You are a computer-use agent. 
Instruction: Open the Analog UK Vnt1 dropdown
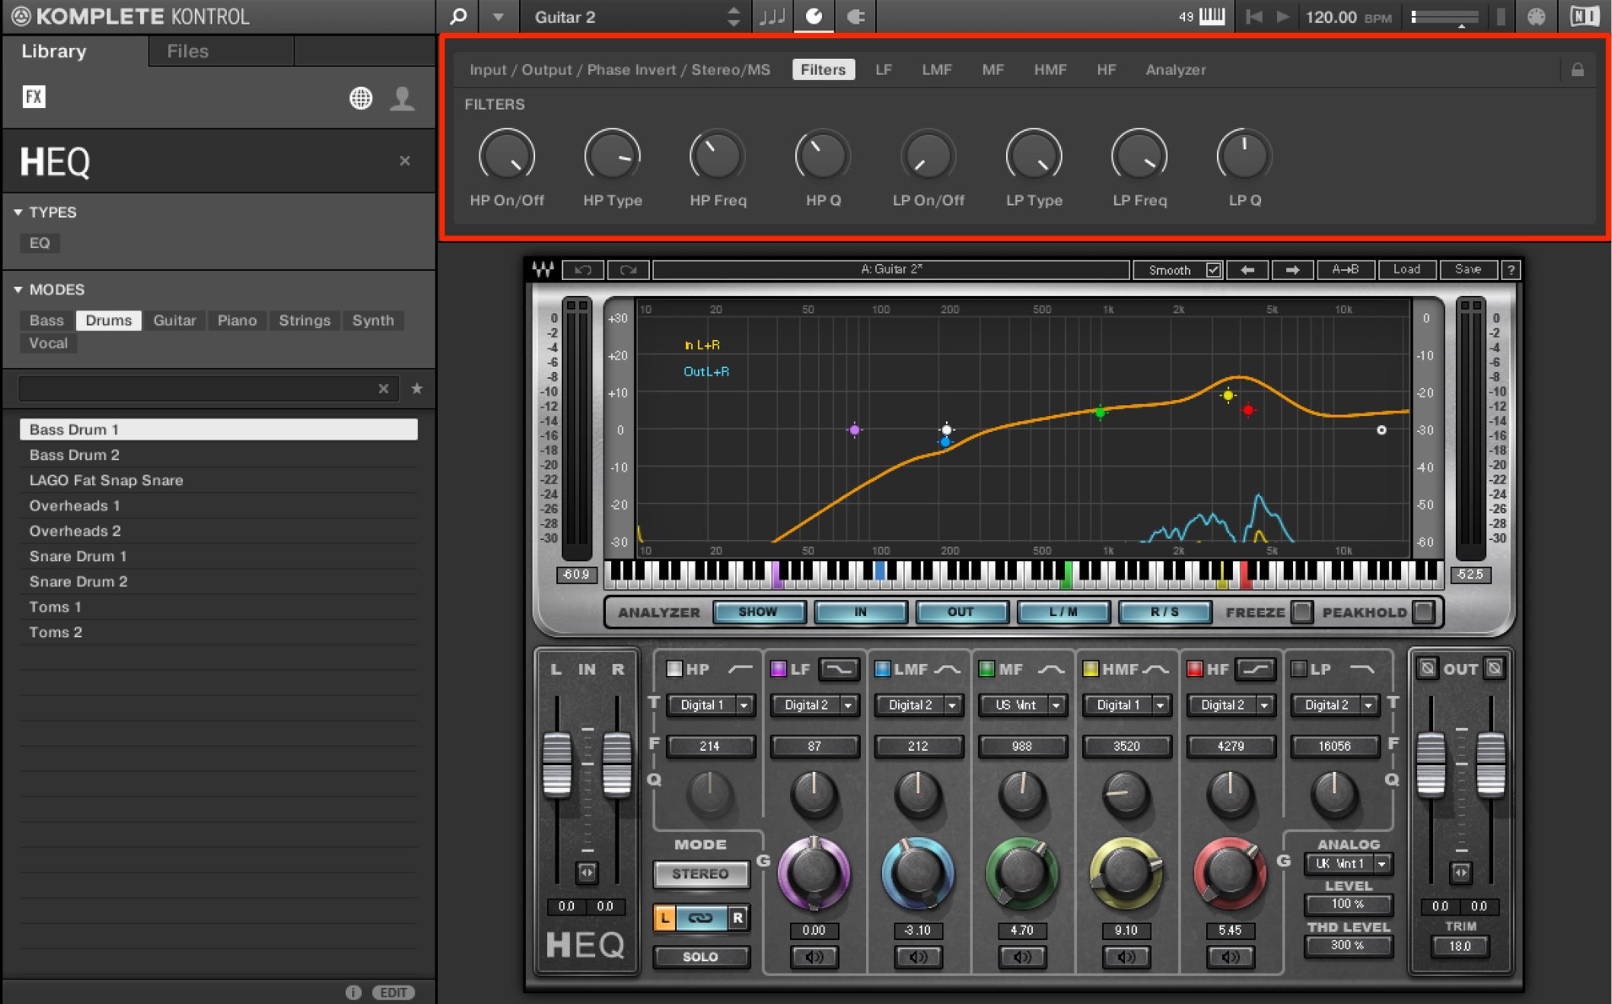click(1348, 864)
